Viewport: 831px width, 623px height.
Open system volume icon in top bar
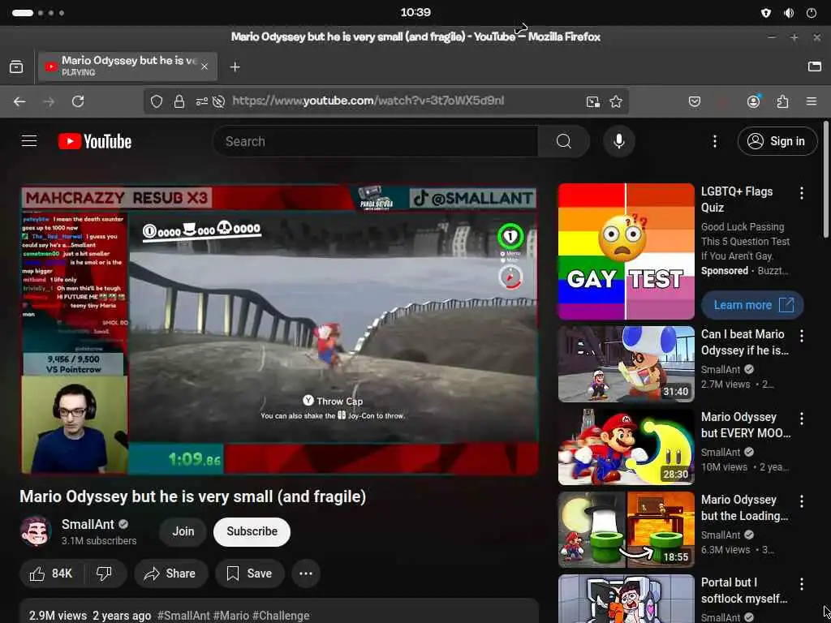pos(789,13)
